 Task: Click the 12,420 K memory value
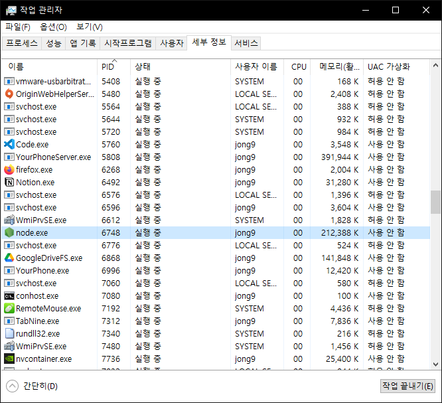pos(342,271)
